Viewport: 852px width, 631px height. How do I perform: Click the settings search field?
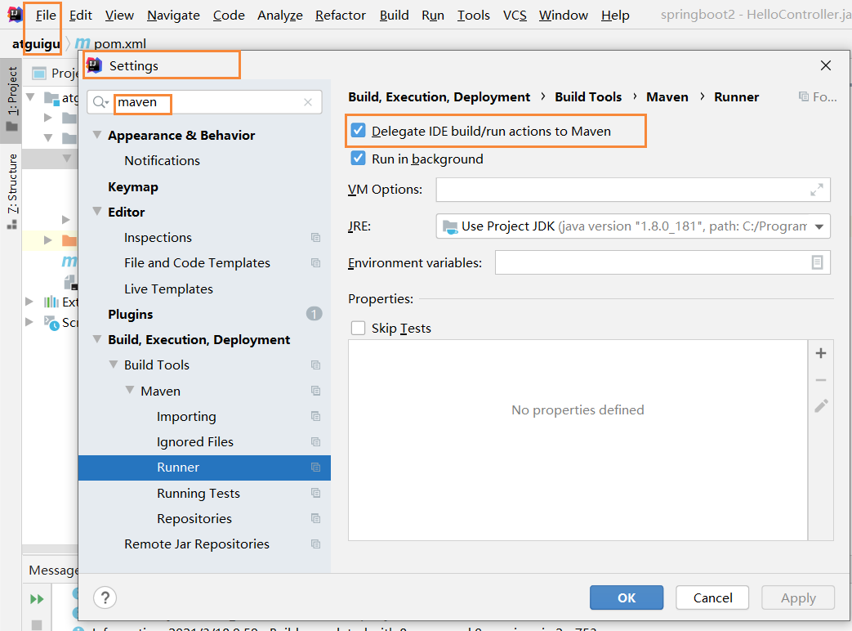204,102
